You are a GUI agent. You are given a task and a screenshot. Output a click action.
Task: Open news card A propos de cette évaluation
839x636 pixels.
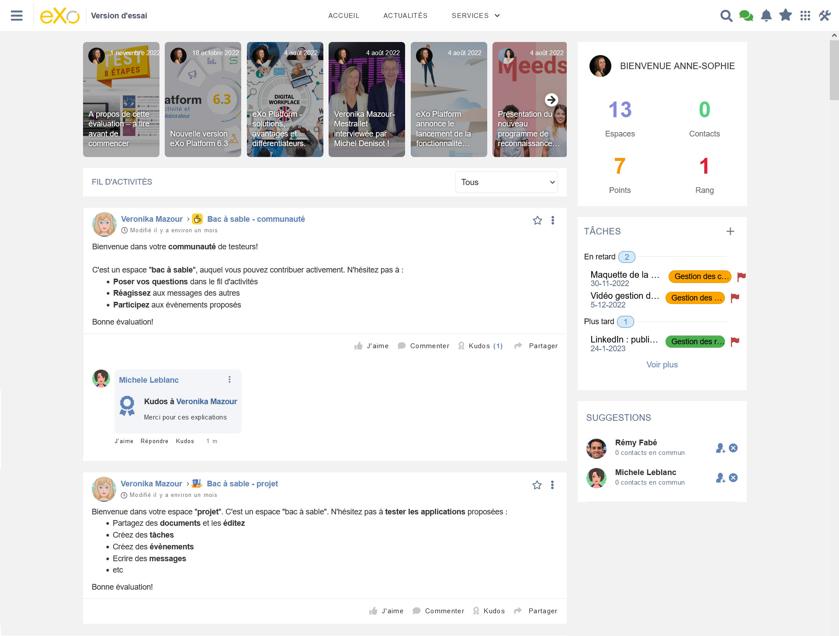121,100
